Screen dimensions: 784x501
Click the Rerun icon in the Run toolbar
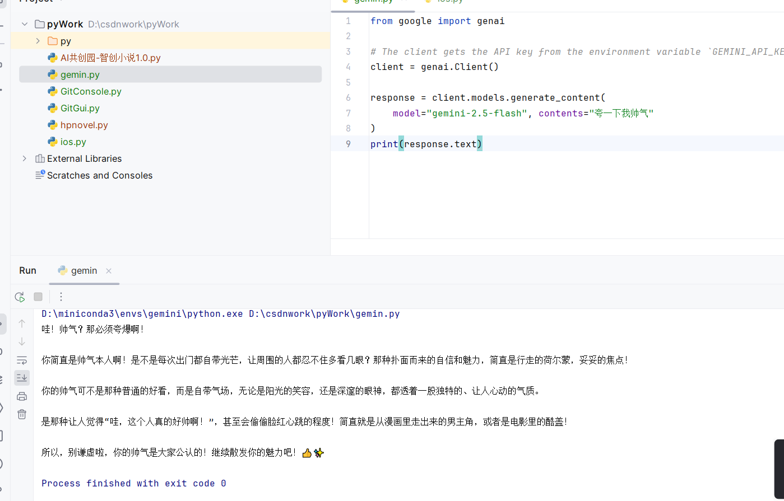click(20, 297)
